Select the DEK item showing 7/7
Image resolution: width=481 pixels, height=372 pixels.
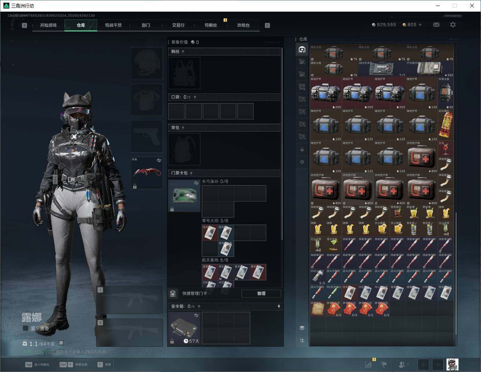click(x=382, y=69)
